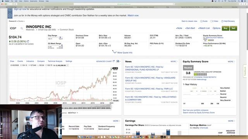Viewport: 248px width, 139px height.
Task: Click the +Note link
Action: point(179,28)
